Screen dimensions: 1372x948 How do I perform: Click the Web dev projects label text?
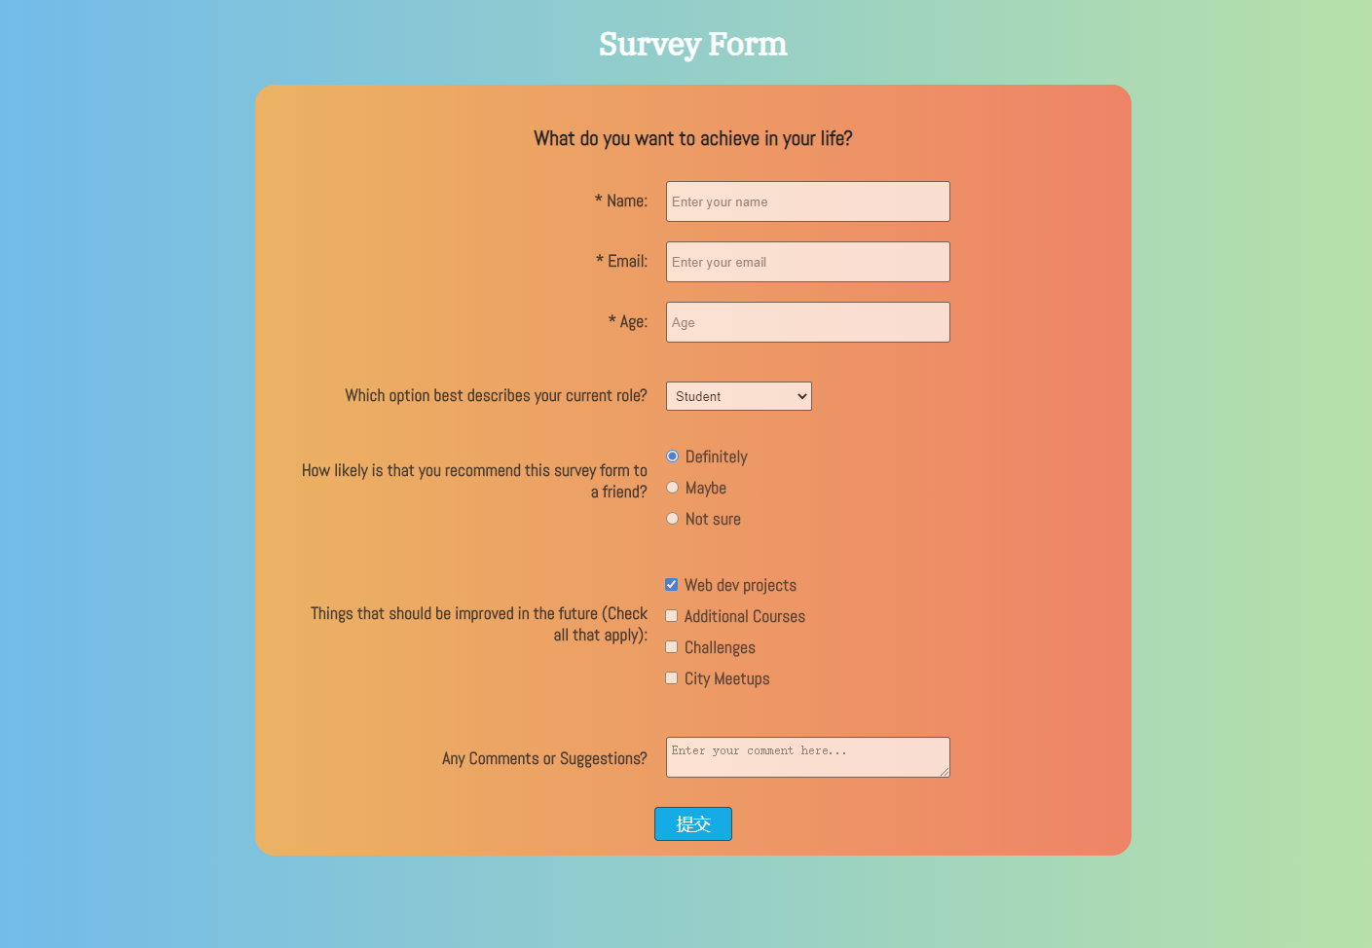point(740,585)
